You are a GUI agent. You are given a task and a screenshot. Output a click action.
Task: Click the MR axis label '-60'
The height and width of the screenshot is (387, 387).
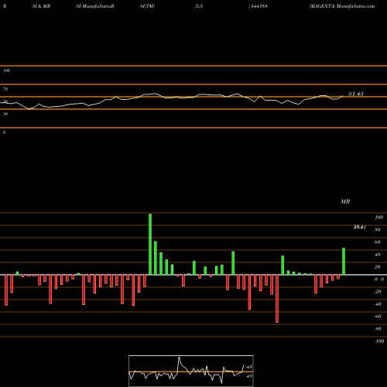(x=378, y=317)
